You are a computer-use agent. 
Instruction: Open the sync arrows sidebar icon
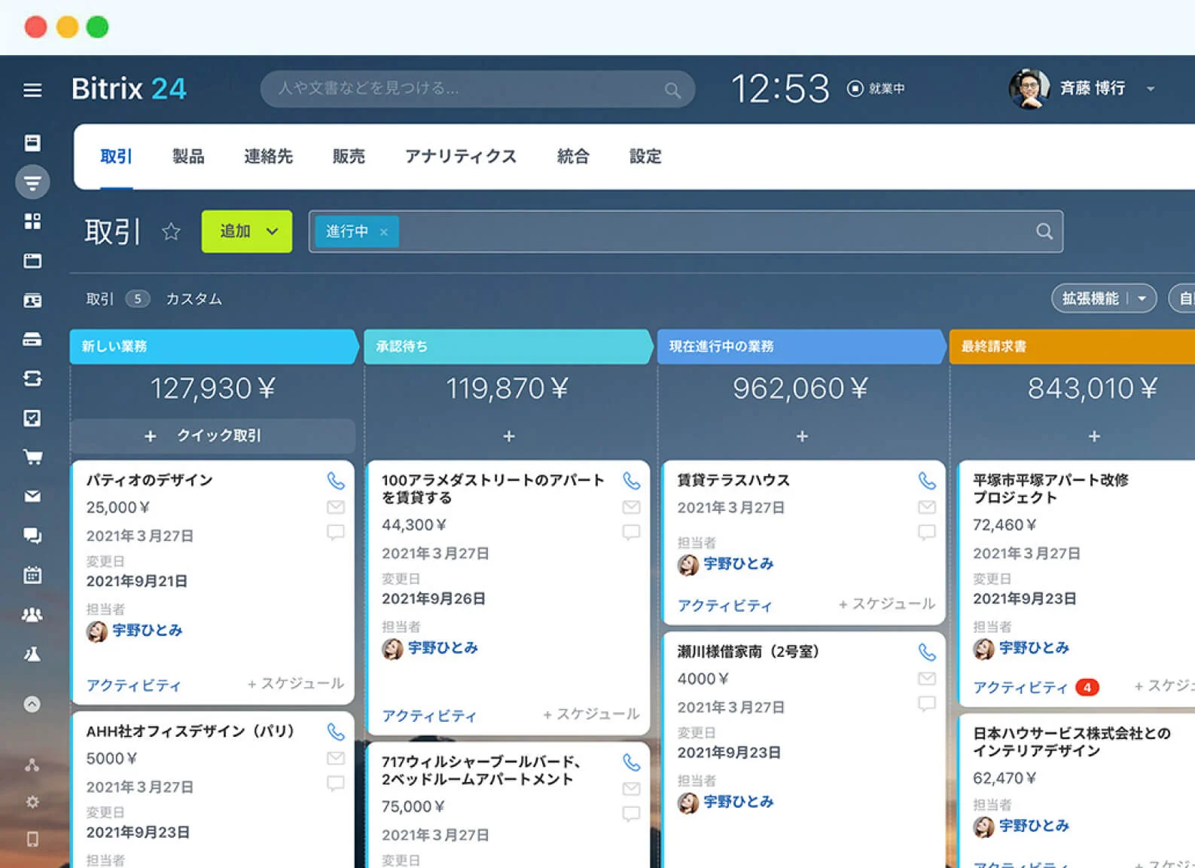(32, 378)
